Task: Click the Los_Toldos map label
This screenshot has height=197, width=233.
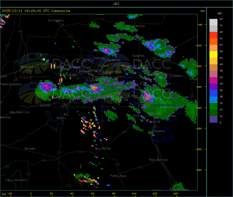Action: (103, 148)
